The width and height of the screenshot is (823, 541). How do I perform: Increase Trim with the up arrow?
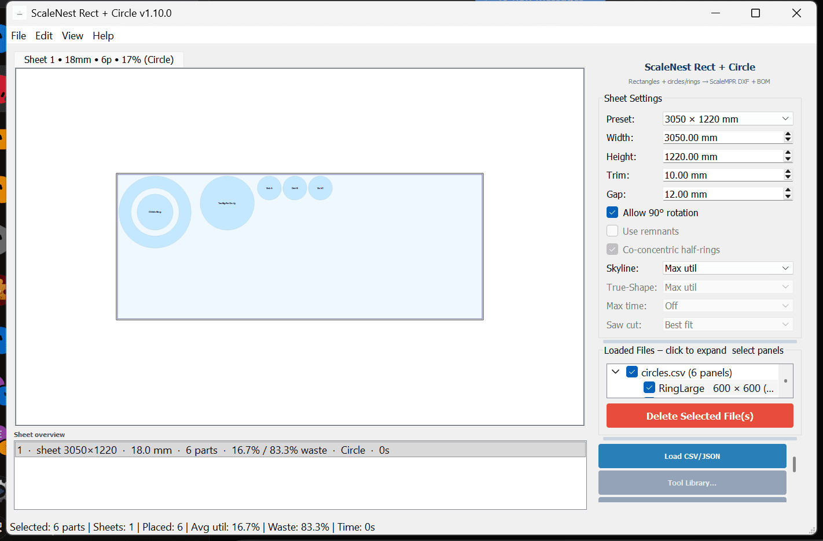pyautogui.click(x=788, y=172)
